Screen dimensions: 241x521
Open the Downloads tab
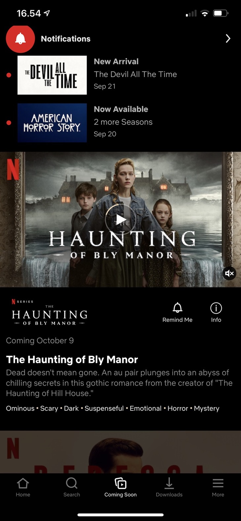[169, 487]
